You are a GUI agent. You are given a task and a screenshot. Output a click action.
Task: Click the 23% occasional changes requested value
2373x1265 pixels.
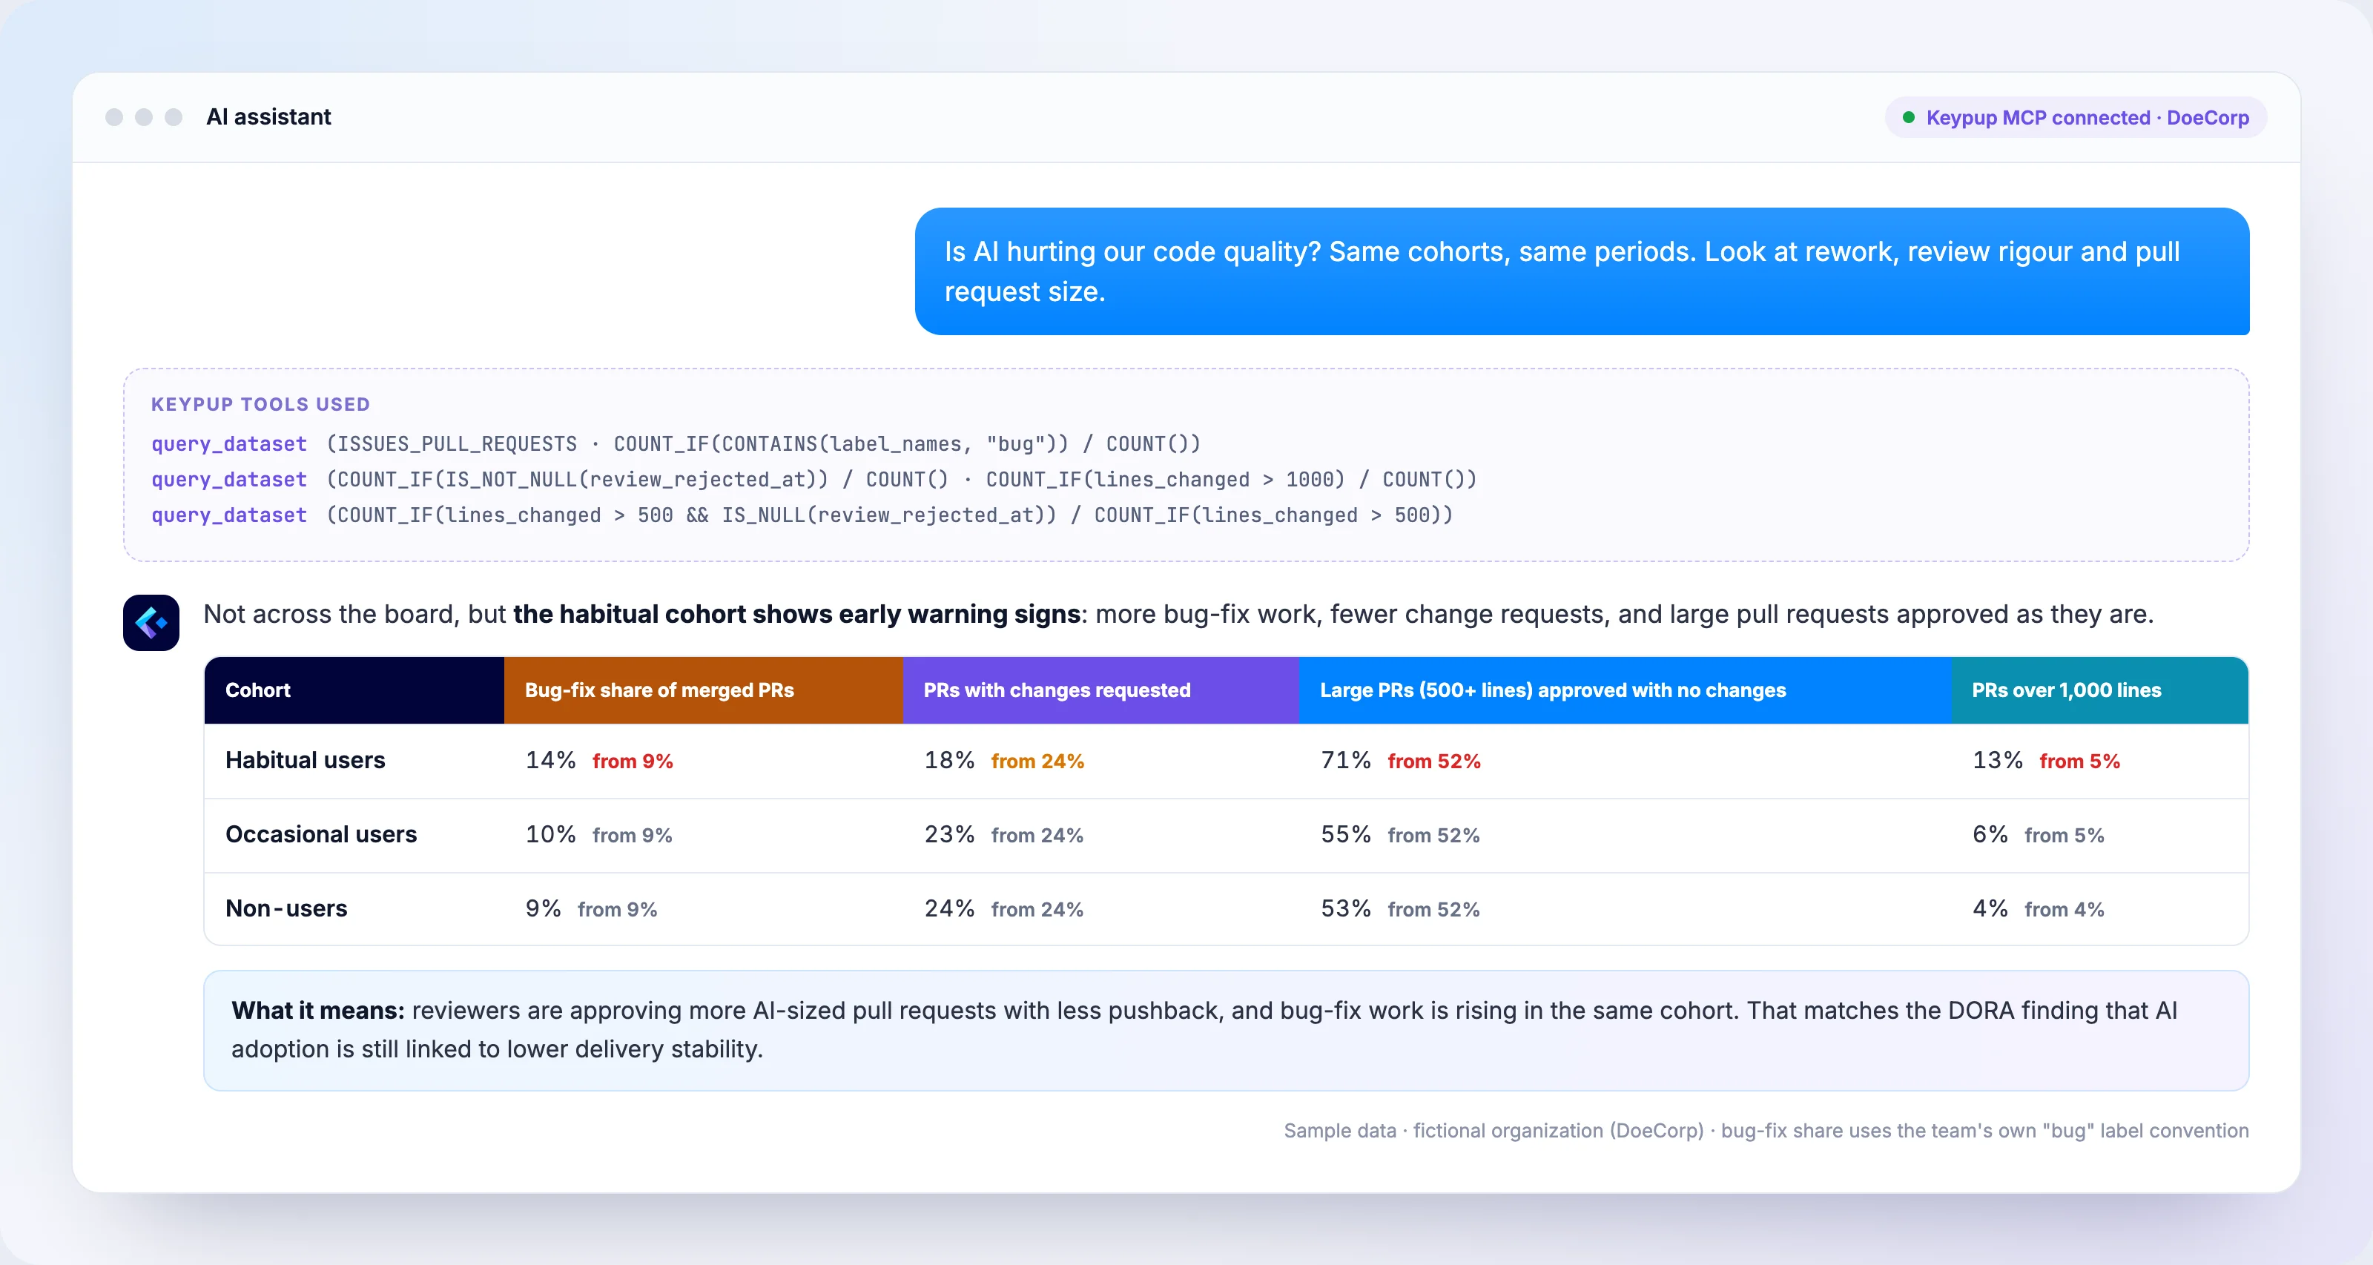pos(949,833)
